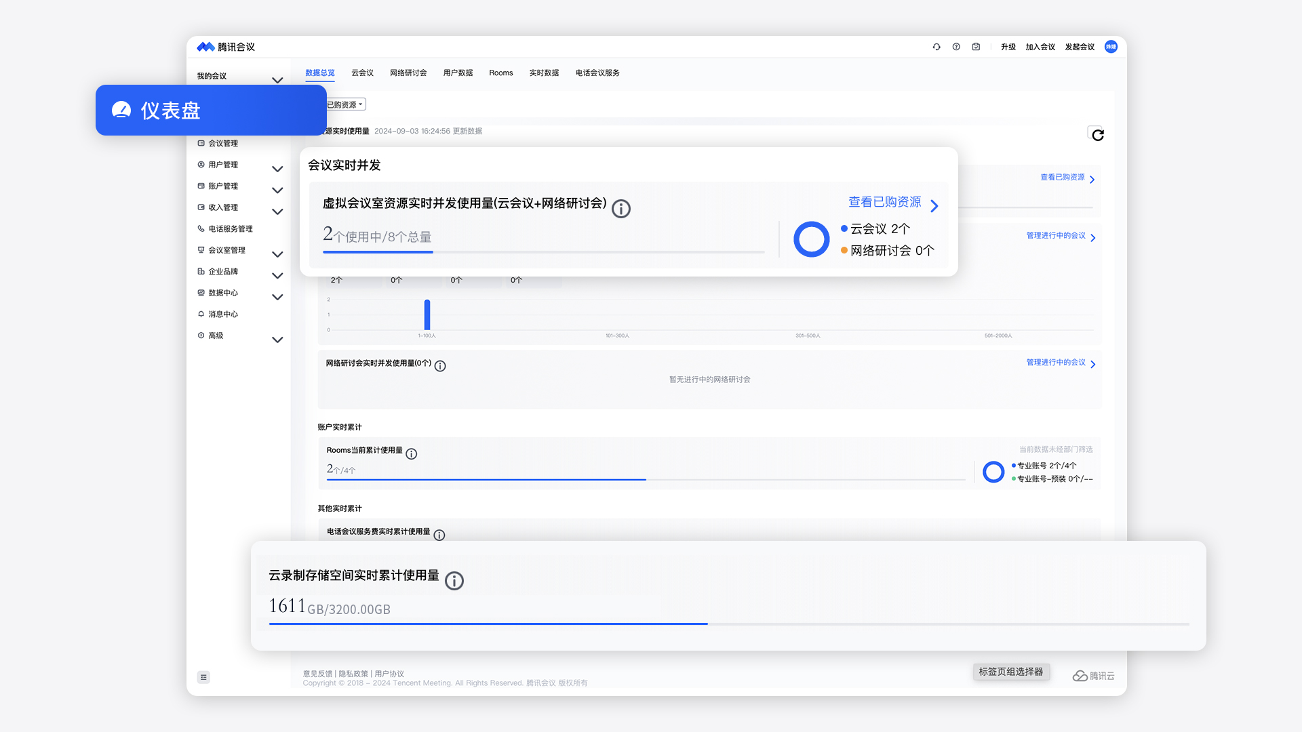Click the 发起会议 button
Viewport: 1302px width, 732px height.
[x=1080, y=47]
